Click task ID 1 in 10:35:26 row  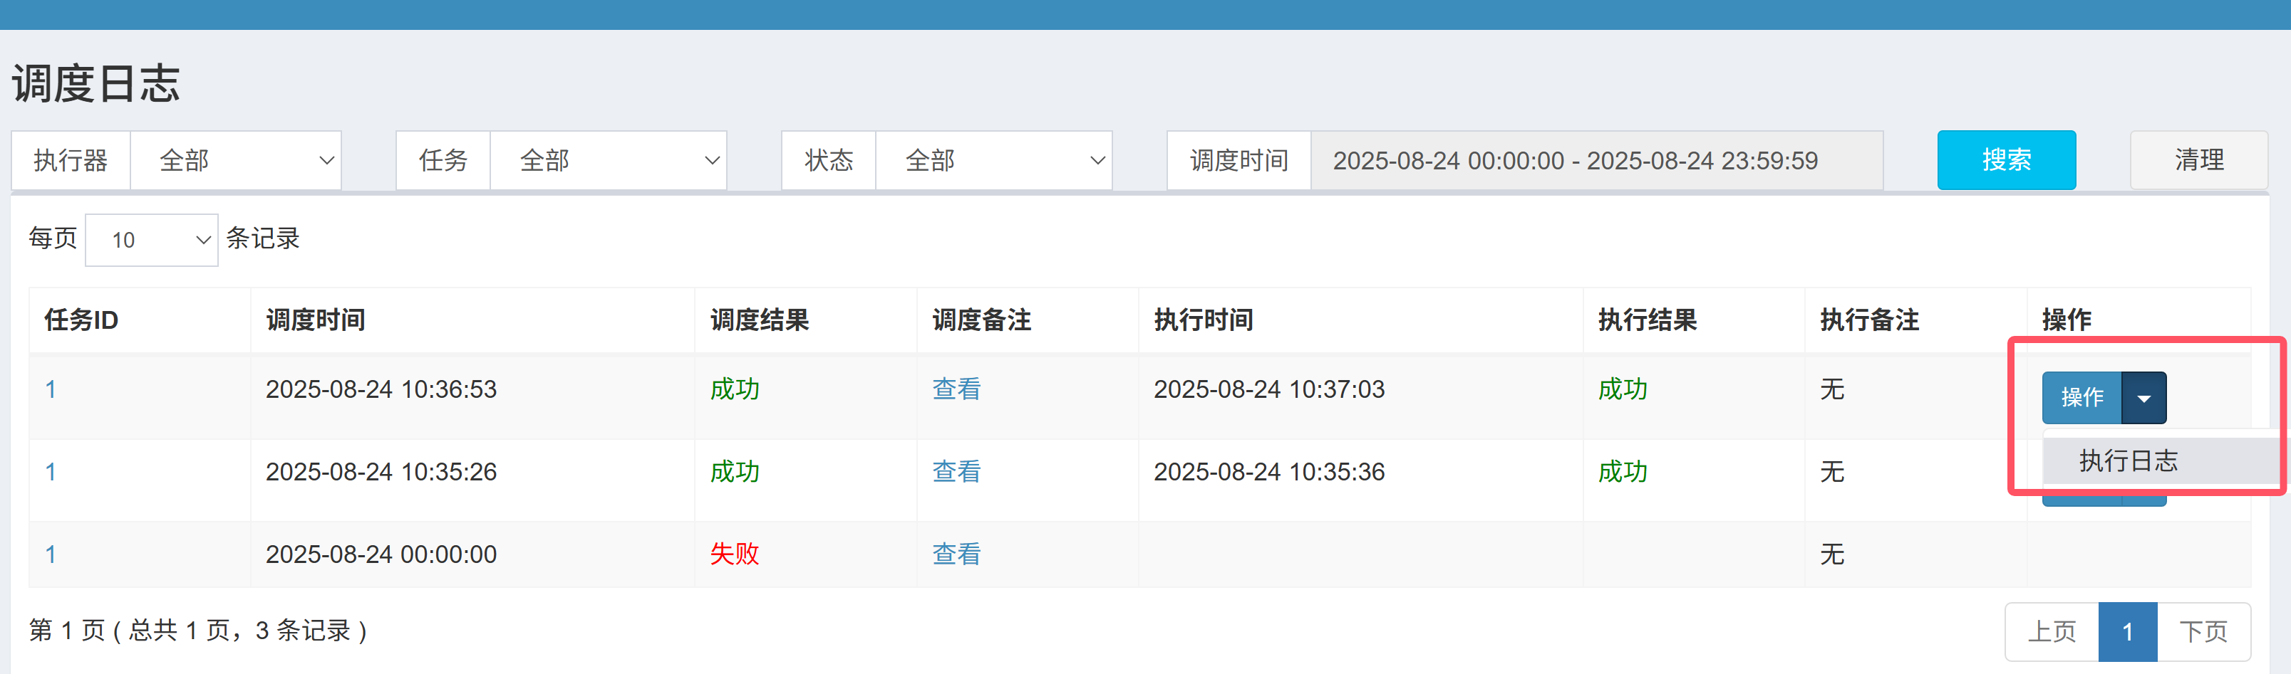pos(51,473)
